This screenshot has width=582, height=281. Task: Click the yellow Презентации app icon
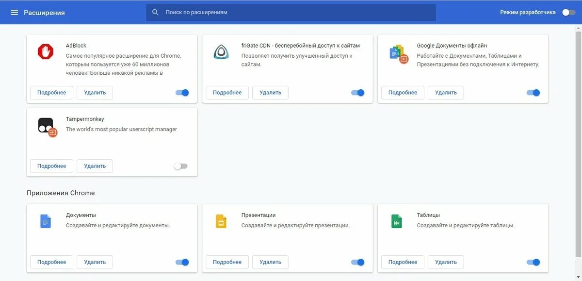tap(221, 221)
